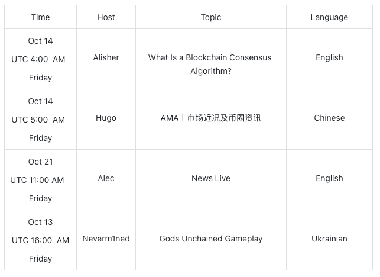Click the Host column header
The height and width of the screenshot is (277, 380).
tap(106, 17)
